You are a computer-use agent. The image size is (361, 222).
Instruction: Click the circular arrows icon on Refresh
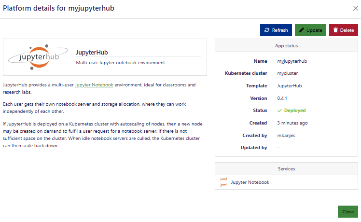(267, 30)
